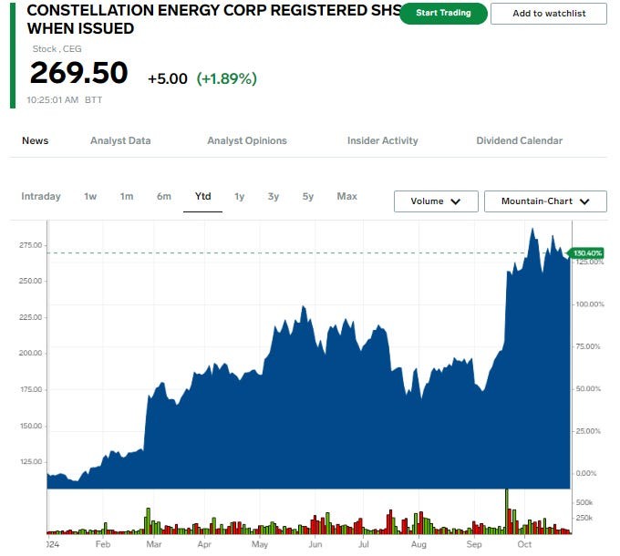Switch chart range to 1m
The width and height of the screenshot is (620, 556).
(x=127, y=196)
